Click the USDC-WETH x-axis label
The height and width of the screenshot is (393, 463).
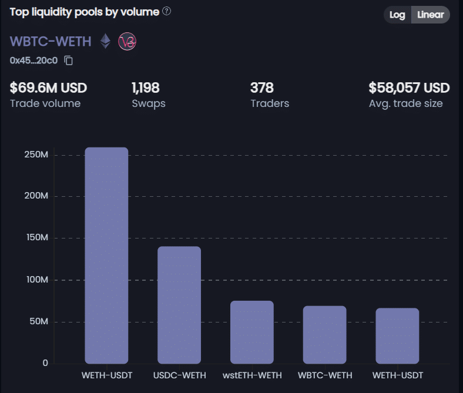(179, 375)
